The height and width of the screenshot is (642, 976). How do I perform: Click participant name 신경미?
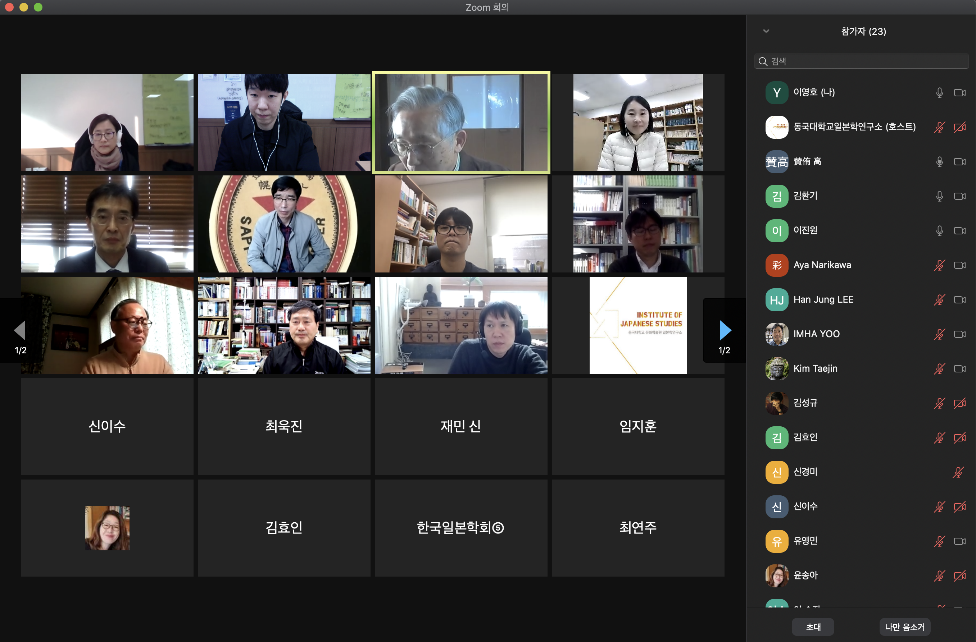pyautogui.click(x=805, y=472)
